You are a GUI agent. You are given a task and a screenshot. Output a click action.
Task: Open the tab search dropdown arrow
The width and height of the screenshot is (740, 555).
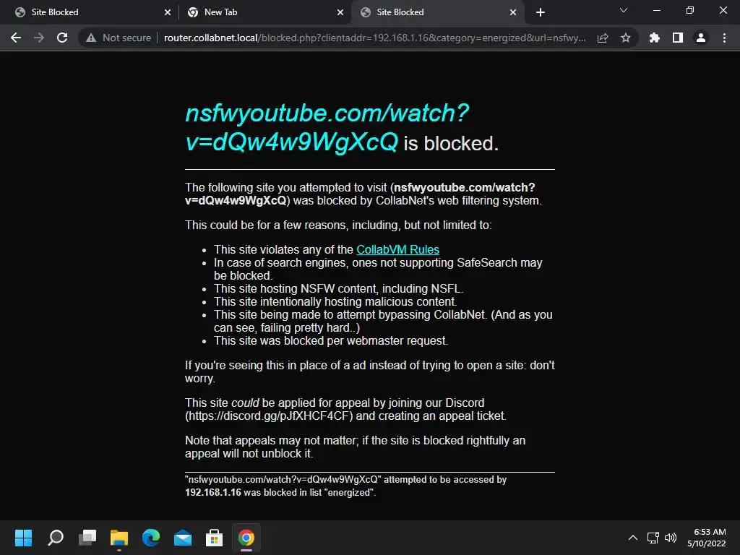tap(624, 10)
